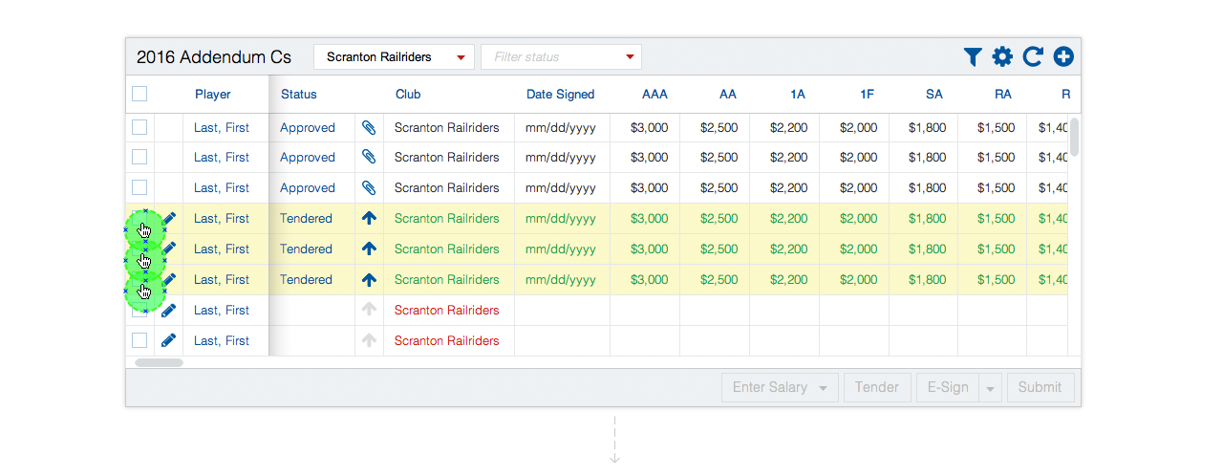Check the first Approved row's checkbox

pyautogui.click(x=139, y=127)
